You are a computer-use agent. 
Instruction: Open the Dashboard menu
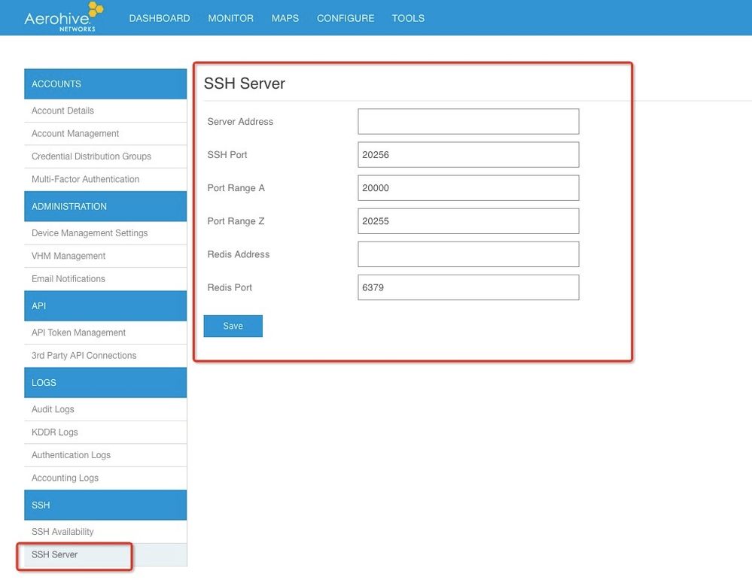(x=160, y=18)
